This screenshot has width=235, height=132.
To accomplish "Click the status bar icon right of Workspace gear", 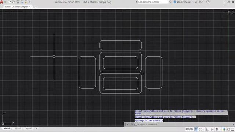I will [x=224, y=129].
